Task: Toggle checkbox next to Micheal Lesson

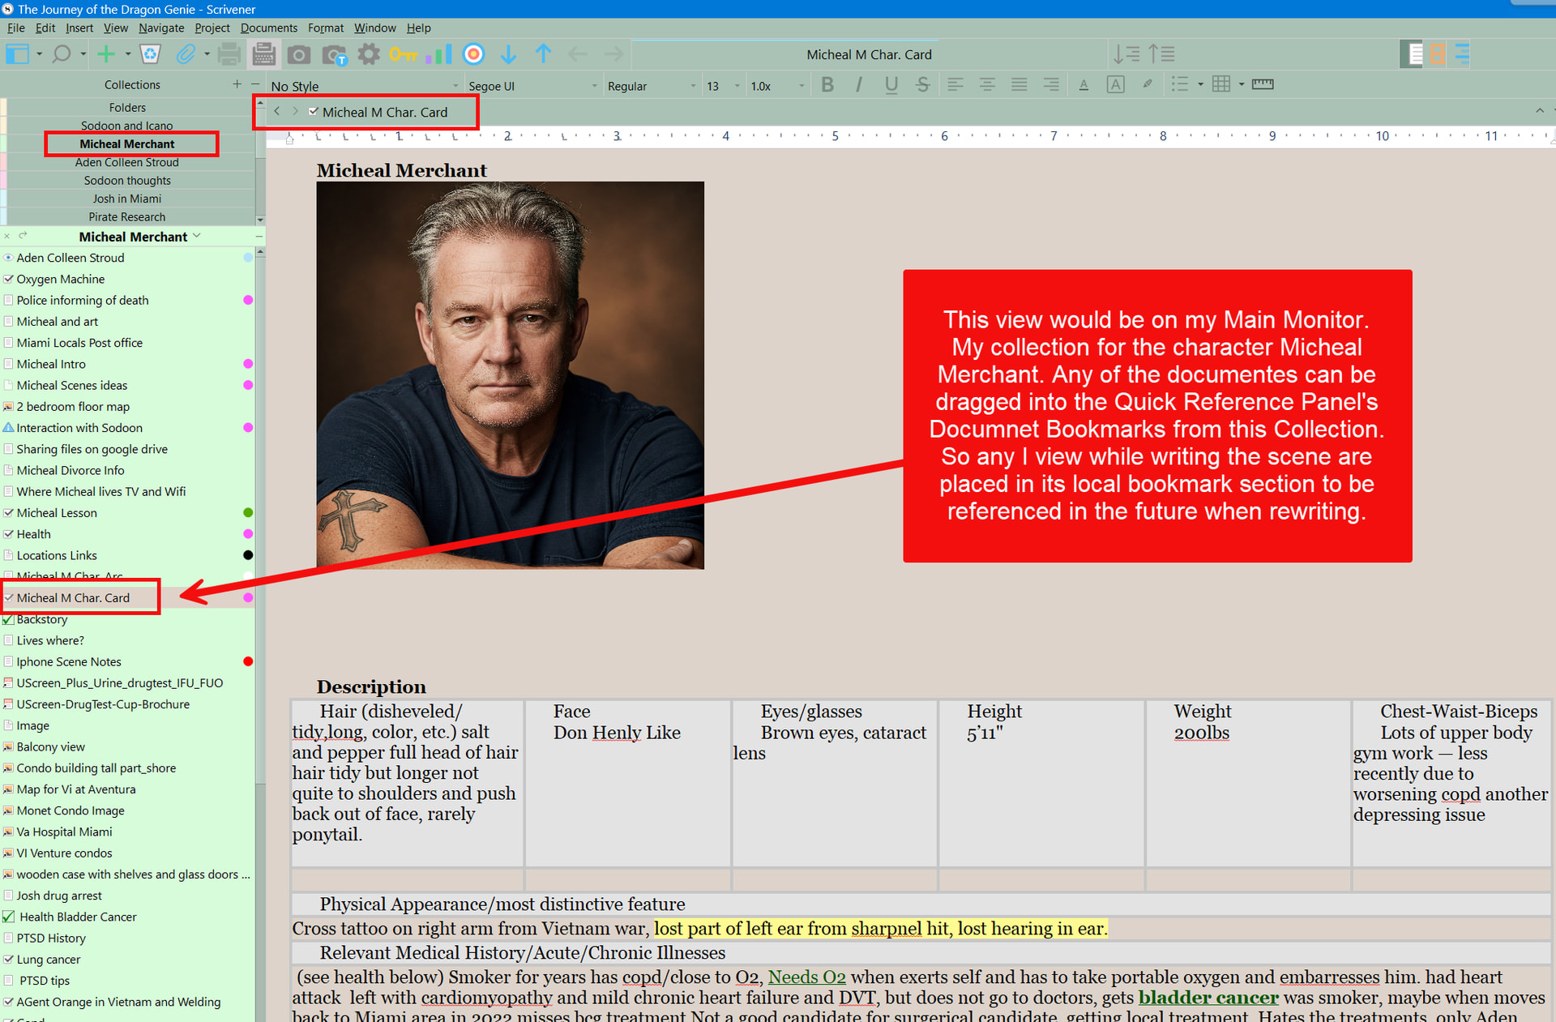Action: [9, 513]
